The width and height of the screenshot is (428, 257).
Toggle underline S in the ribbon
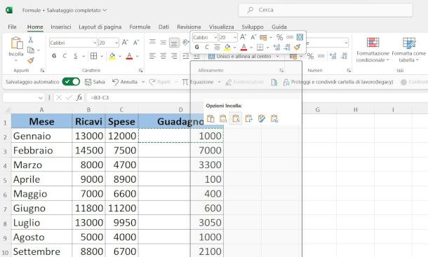76,56
